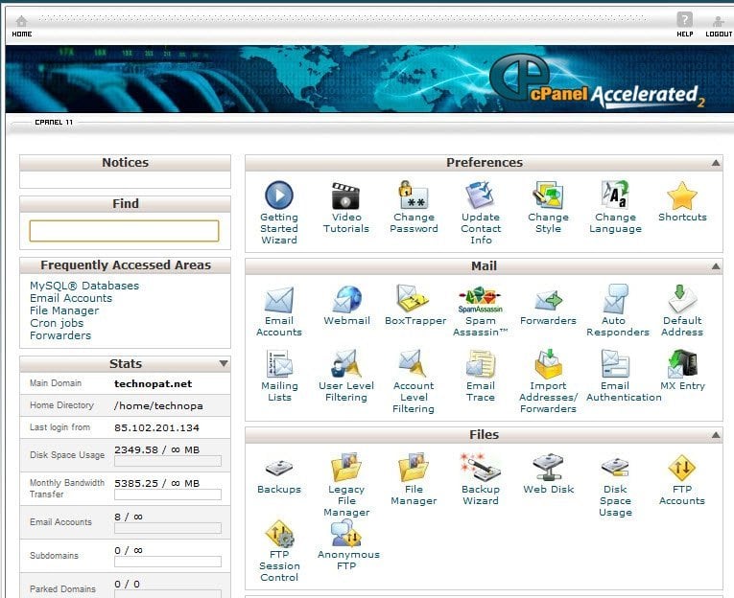Open Forwarders frequently accessed link
The width and height of the screenshot is (734, 598).
click(x=60, y=335)
